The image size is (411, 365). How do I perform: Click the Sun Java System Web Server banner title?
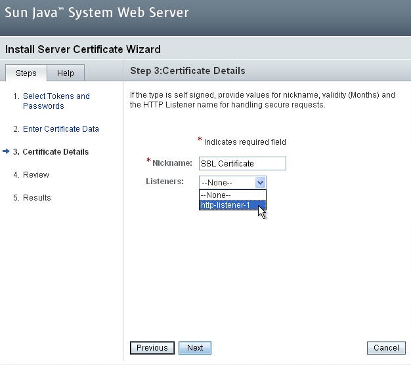97,12
